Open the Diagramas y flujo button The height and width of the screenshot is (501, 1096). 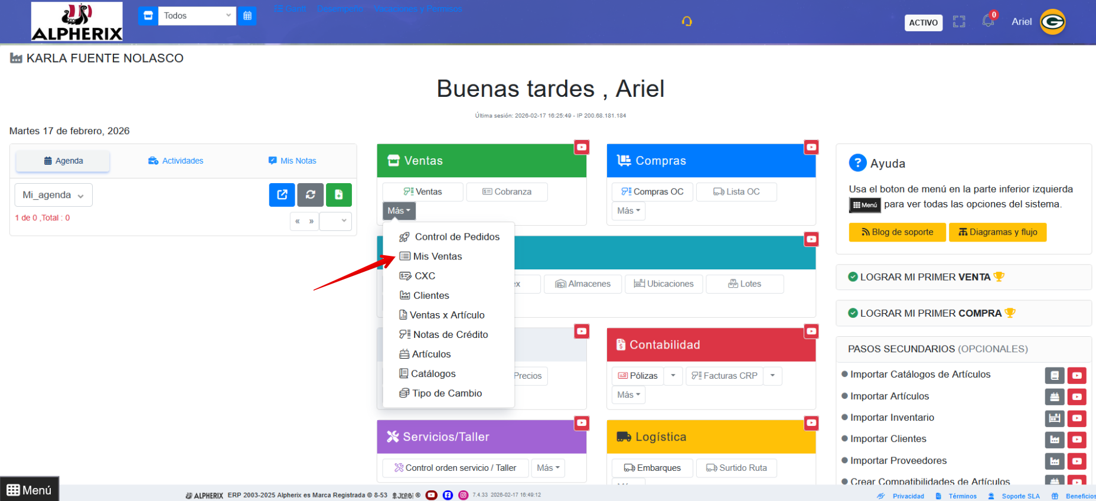(x=997, y=232)
